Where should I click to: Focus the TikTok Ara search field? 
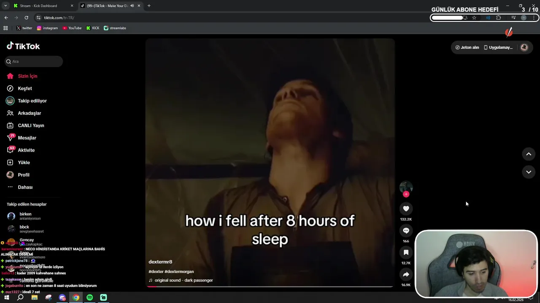click(x=34, y=61)
